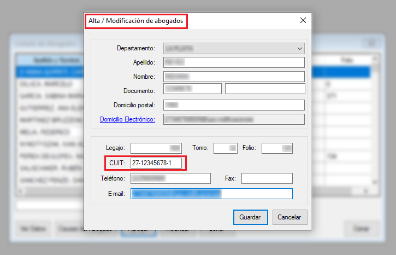Click the second Documento field

click(265, 89)
